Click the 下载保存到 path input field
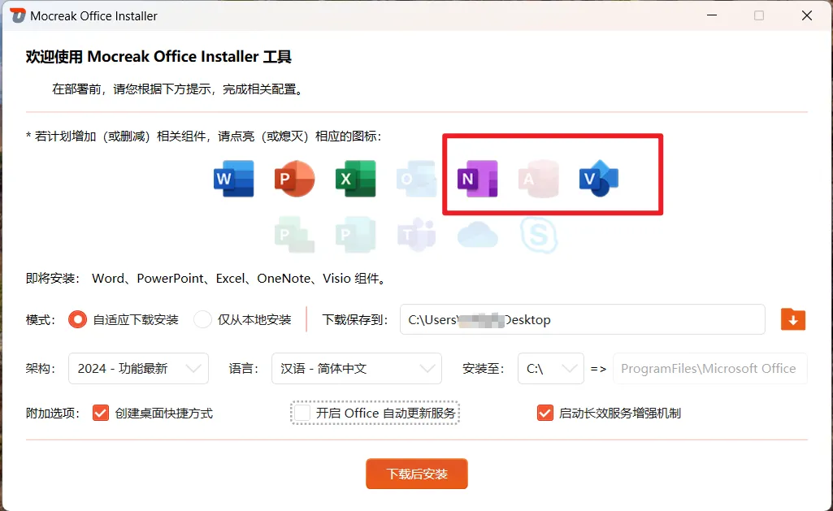 click(582, 319)
